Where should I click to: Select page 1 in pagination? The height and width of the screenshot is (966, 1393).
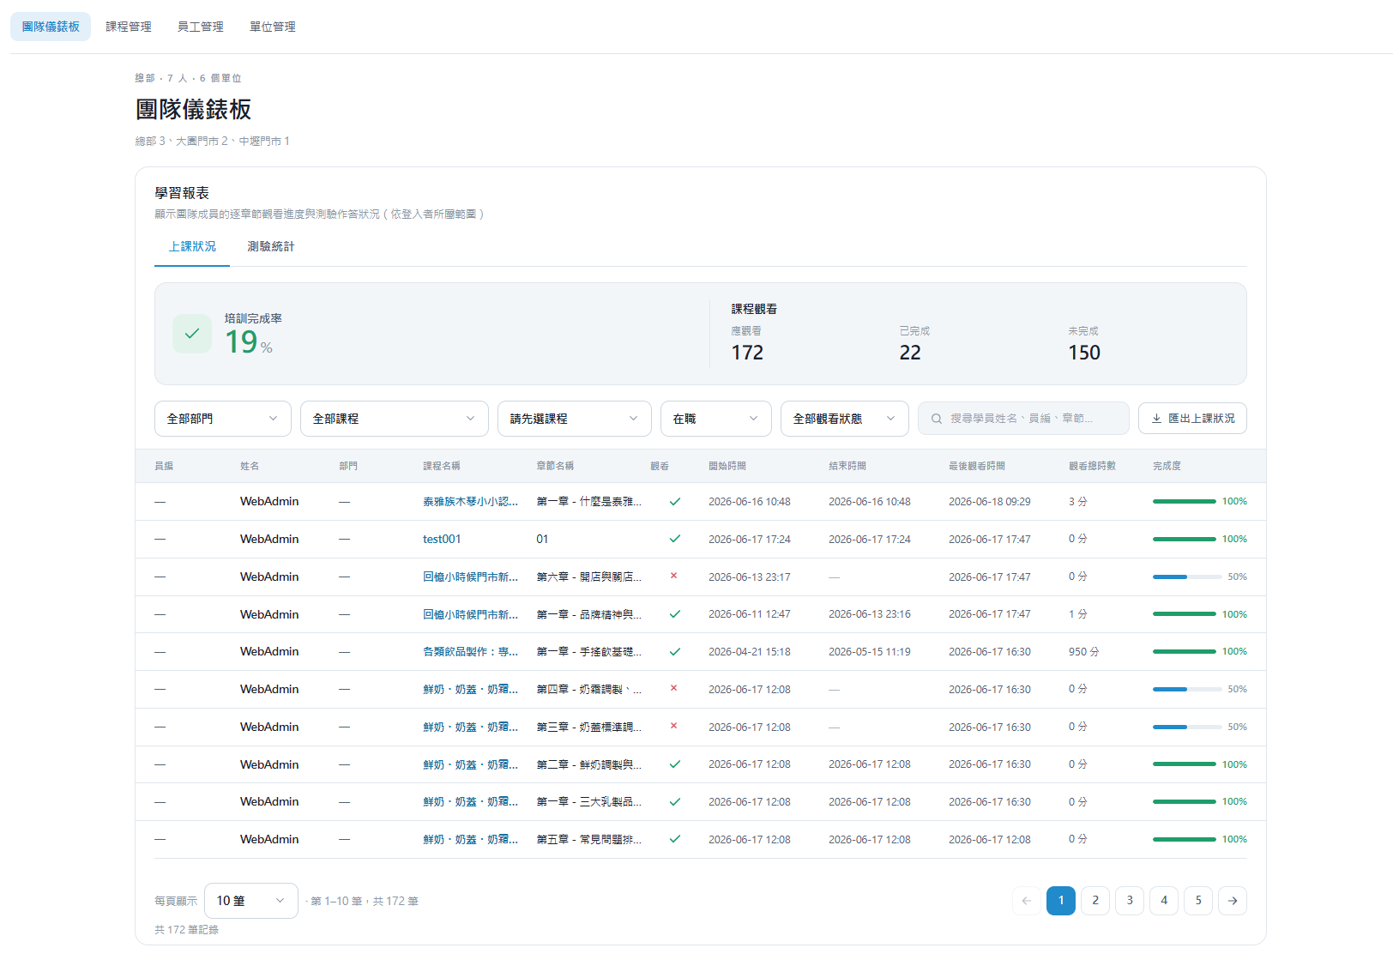(1061, 901)
